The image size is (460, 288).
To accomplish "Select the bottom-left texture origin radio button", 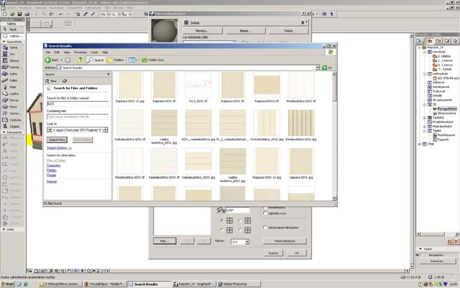I will tap(222, 230).
